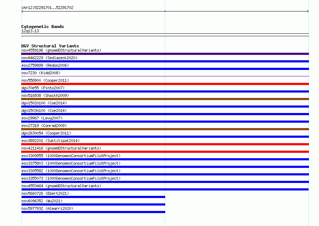Open variant esv2759899 (Redon2006) label
319x226 pixels.
tap(45, 65)
